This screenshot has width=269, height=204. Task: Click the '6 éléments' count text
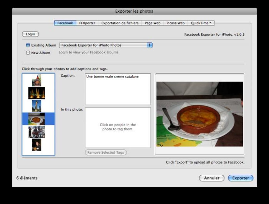tap(27, 178)
